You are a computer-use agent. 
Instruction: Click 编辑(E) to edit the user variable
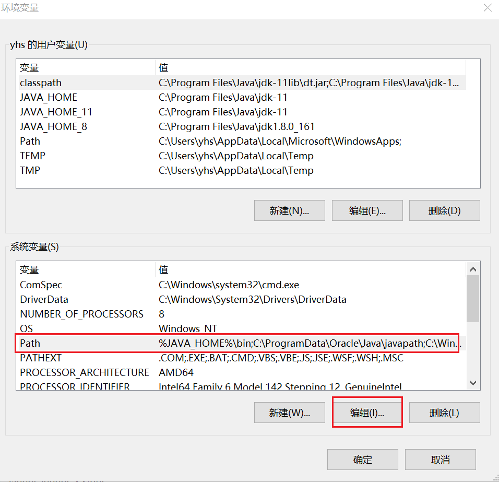367,210
